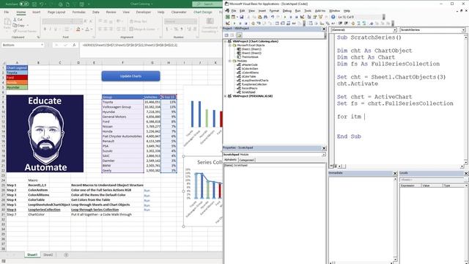Click View Microsoft Excel icon in VBA toolbar
Image resolution: width=469 pixels, height=264 pixels.
click(228, 17)
